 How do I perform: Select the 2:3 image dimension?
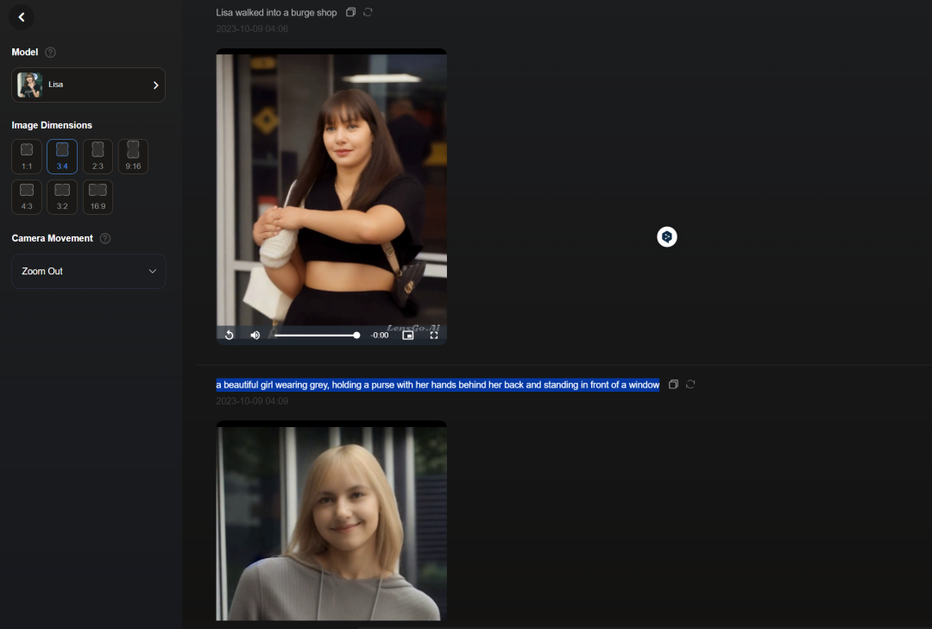[x=98, y=156]
